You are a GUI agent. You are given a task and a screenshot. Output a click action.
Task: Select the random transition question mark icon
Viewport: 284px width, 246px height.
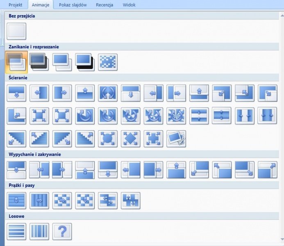click(x=62, y=231)
